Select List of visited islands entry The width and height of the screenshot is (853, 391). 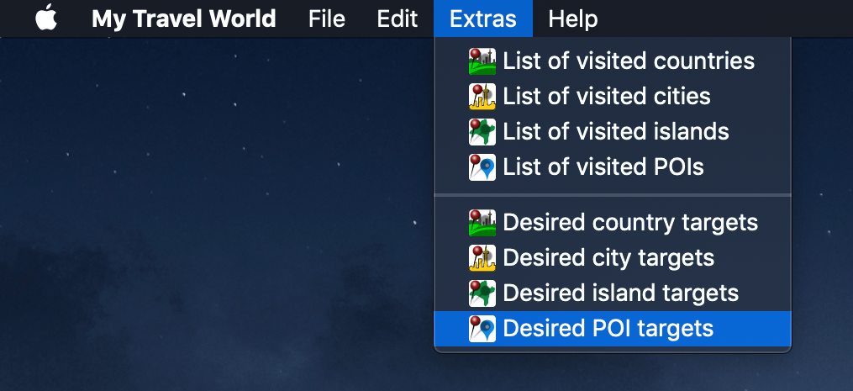click(x=613, y=132)
